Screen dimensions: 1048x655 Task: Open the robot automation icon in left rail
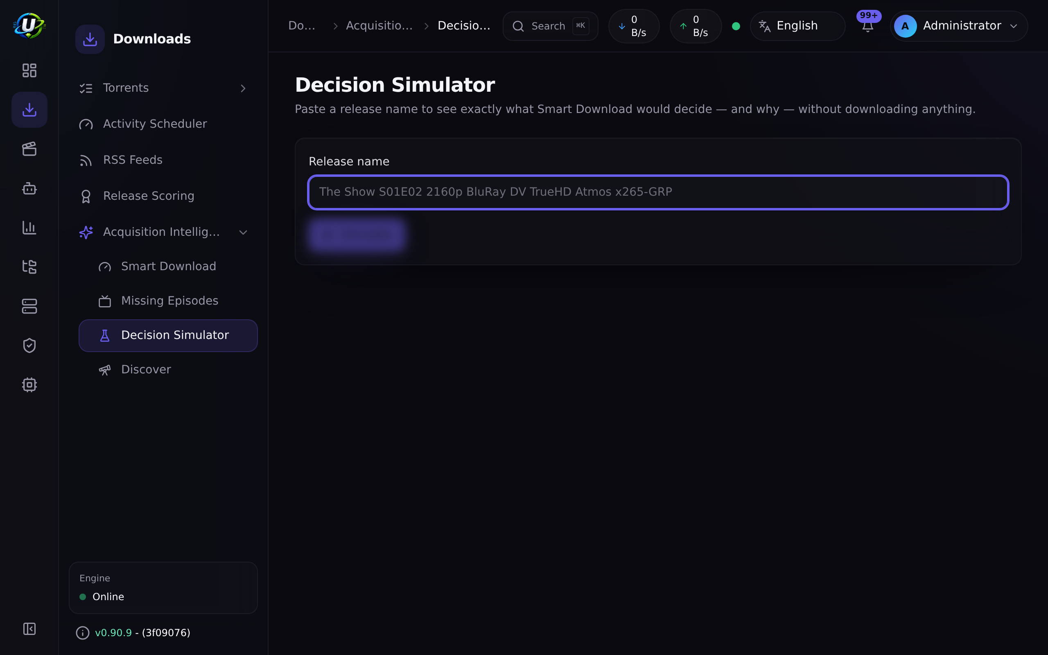29,188
